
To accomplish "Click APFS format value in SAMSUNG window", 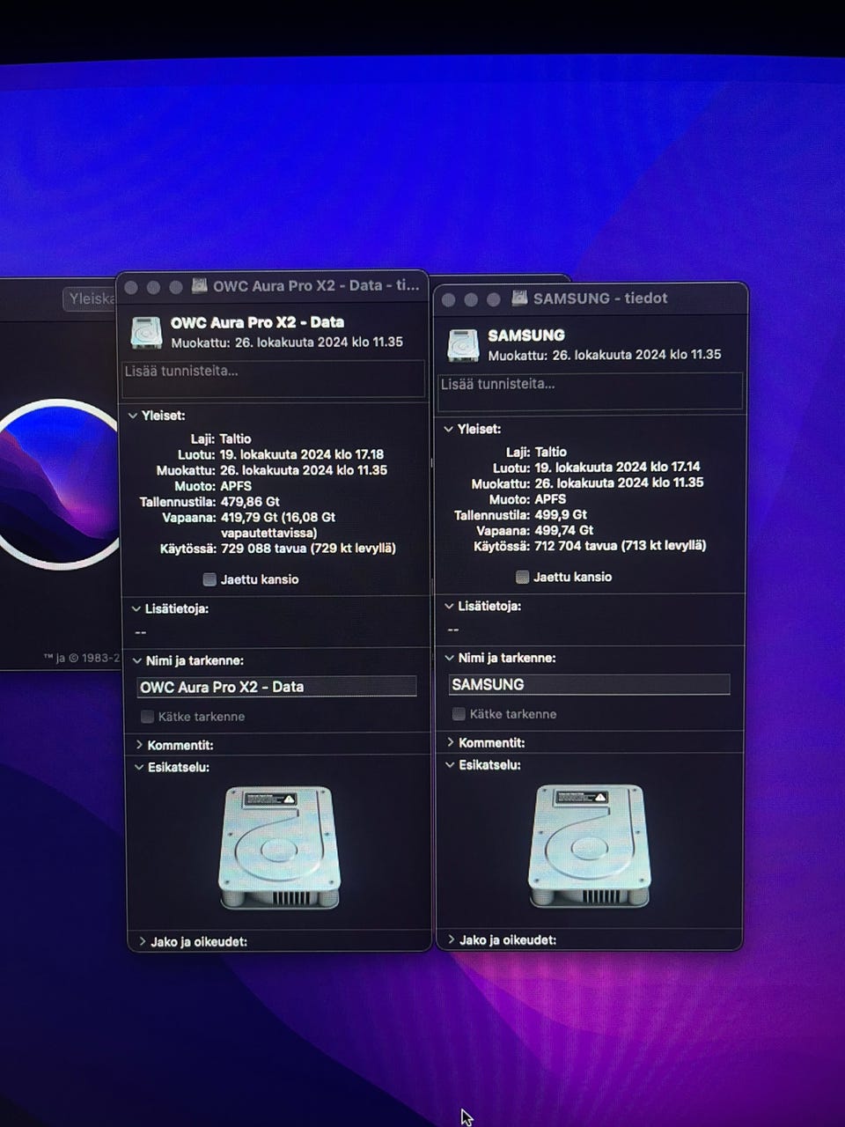I will [550, 498].
